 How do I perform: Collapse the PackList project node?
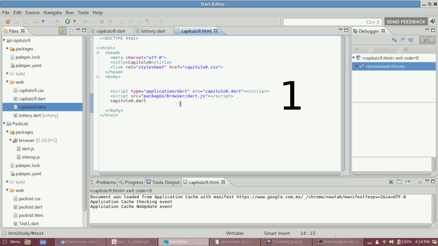pos(4,123)
